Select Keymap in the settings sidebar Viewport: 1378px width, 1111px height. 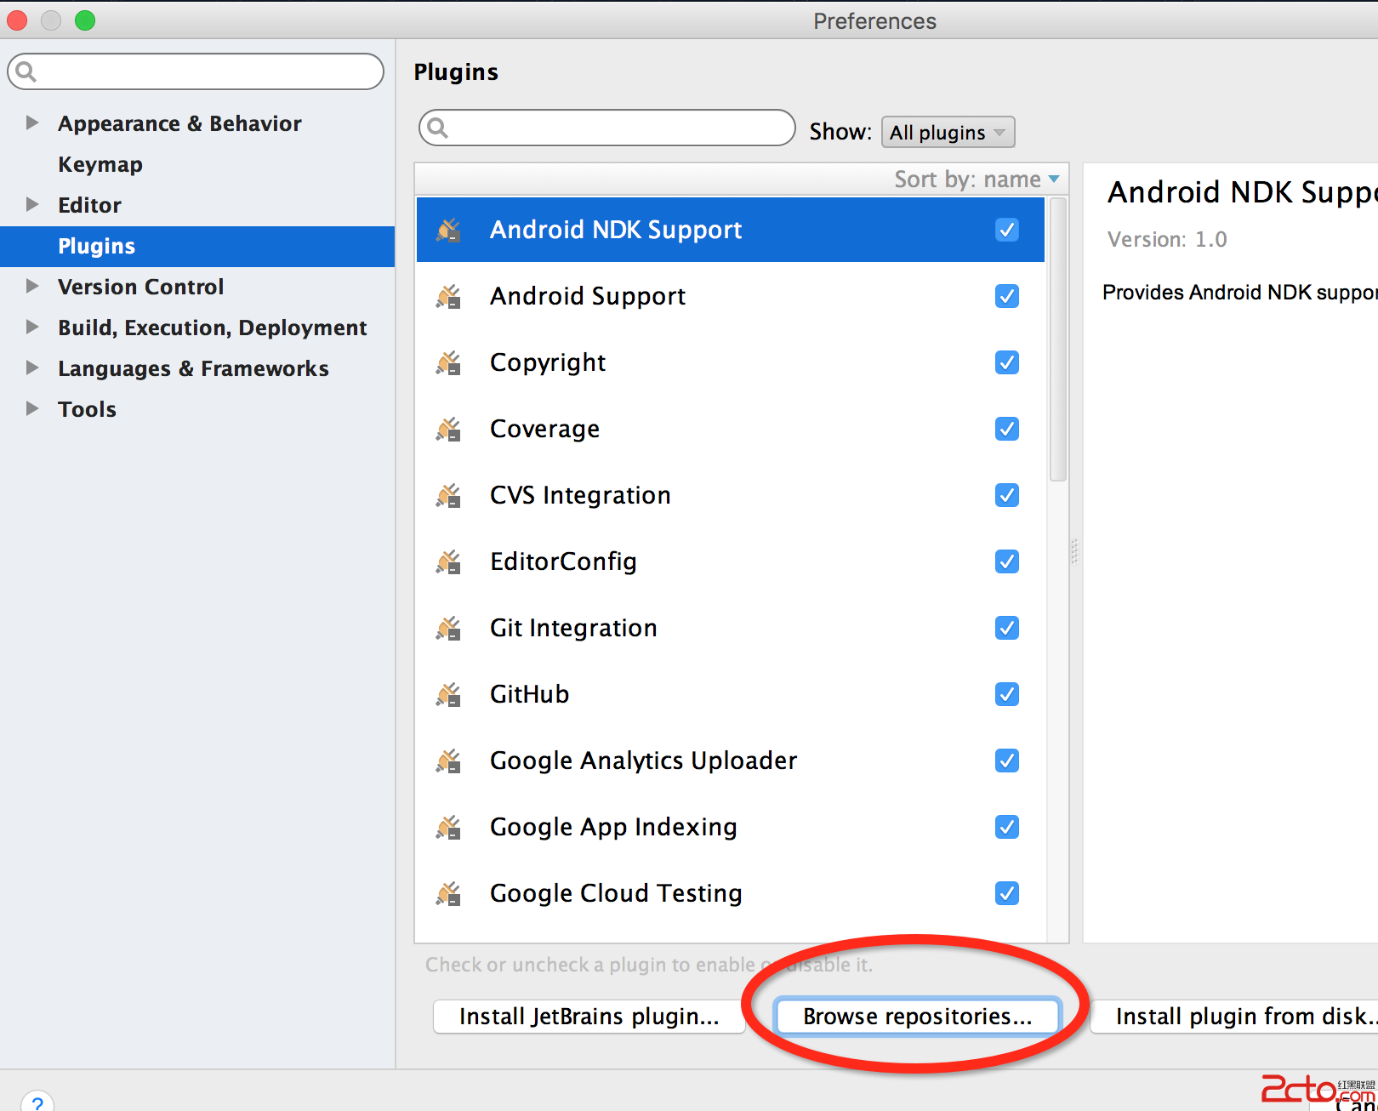[100, 164]
